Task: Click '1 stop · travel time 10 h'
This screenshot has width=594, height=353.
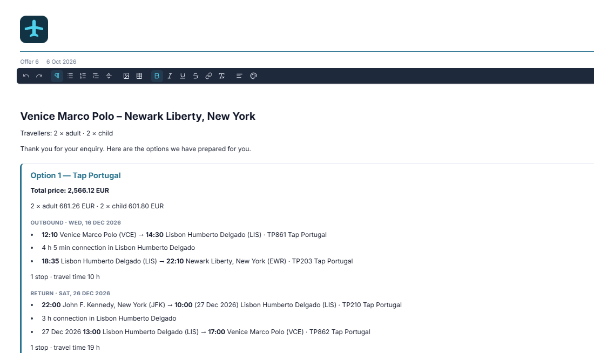Action: pos(65,277)
